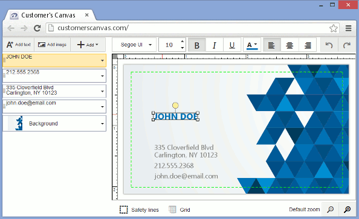Image resolution: width=359 pixels, height=219 pixels.
Task: Toggle bold formatting
Action: pos(196,45)
